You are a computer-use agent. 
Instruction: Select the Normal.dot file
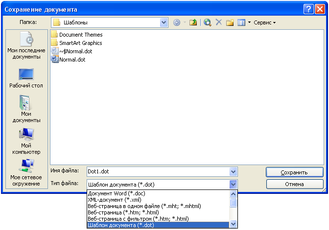coord(68,60)
